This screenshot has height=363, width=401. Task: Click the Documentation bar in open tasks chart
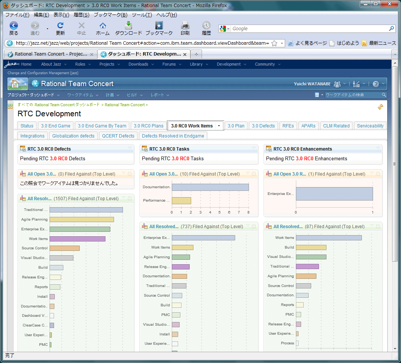pyautogui.click(x=210, y=187)
